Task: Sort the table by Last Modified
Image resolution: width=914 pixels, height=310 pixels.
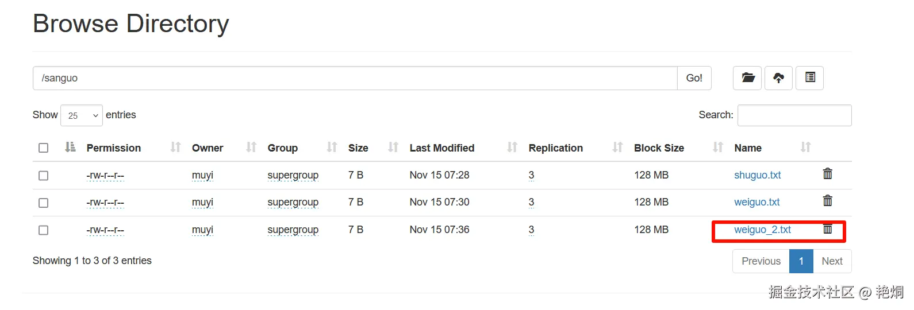Action: [x=441, y=148]
